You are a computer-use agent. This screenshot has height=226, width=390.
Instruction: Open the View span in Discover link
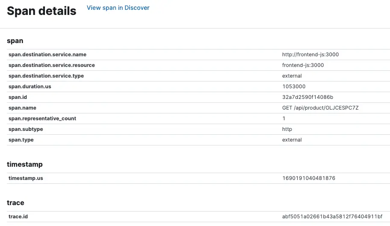[x=118, y=8]
